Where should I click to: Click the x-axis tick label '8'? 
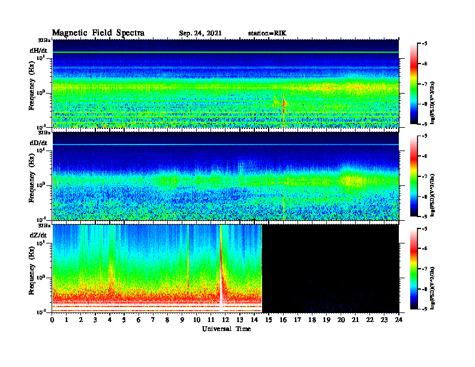pyautogui.click(x=167, y=320)
